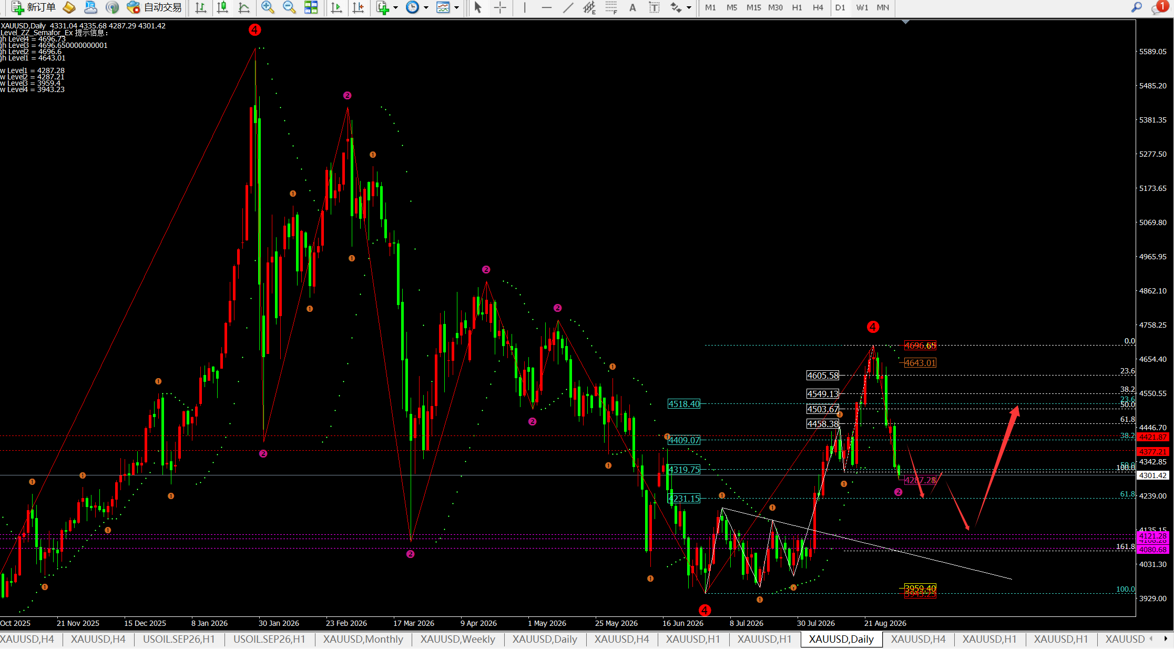The height and width of the screenshot is (649, 1174).
Task: Expand the Templates dropdown arrow
Action: (456, 7)
